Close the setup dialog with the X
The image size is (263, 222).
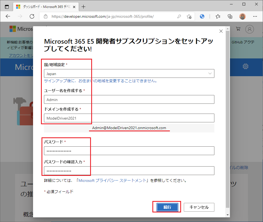point(221,31)
